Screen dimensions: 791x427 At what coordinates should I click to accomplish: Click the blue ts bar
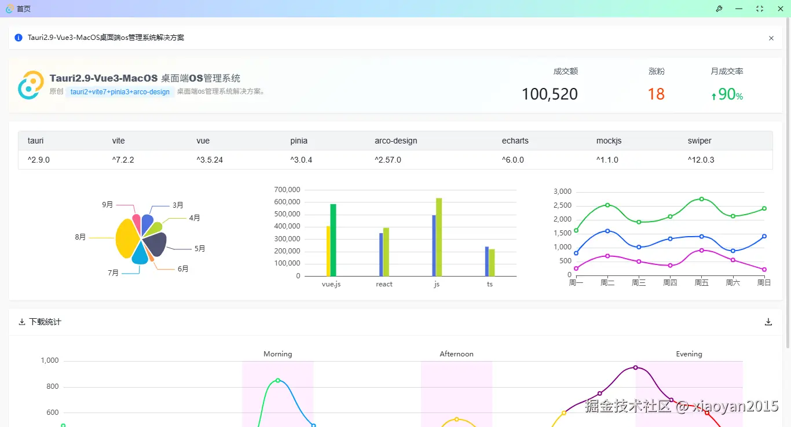tap(487, 262)
